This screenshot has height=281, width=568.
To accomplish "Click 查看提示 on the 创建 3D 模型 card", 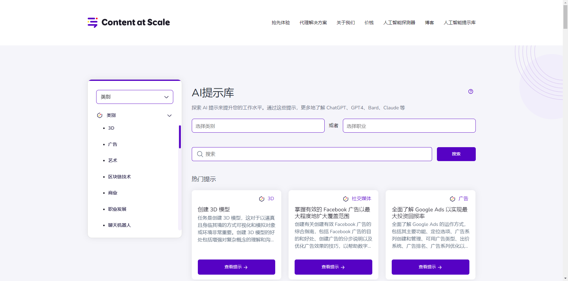I will [236, 267].
